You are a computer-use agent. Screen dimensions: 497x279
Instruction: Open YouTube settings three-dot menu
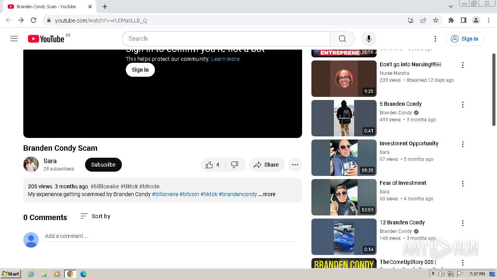pyautogui.click(x=435, y=39)
